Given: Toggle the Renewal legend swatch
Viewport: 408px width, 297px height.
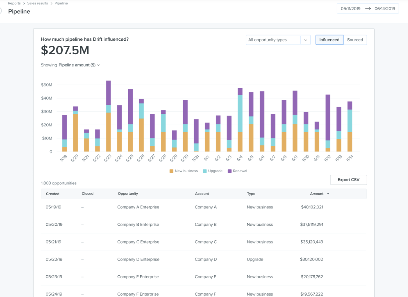Looking at the screenshot, I should click(230, 171).
